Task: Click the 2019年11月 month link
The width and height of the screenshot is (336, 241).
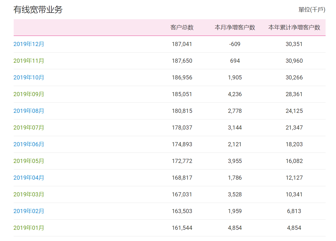Action: (x=29, y=61)
